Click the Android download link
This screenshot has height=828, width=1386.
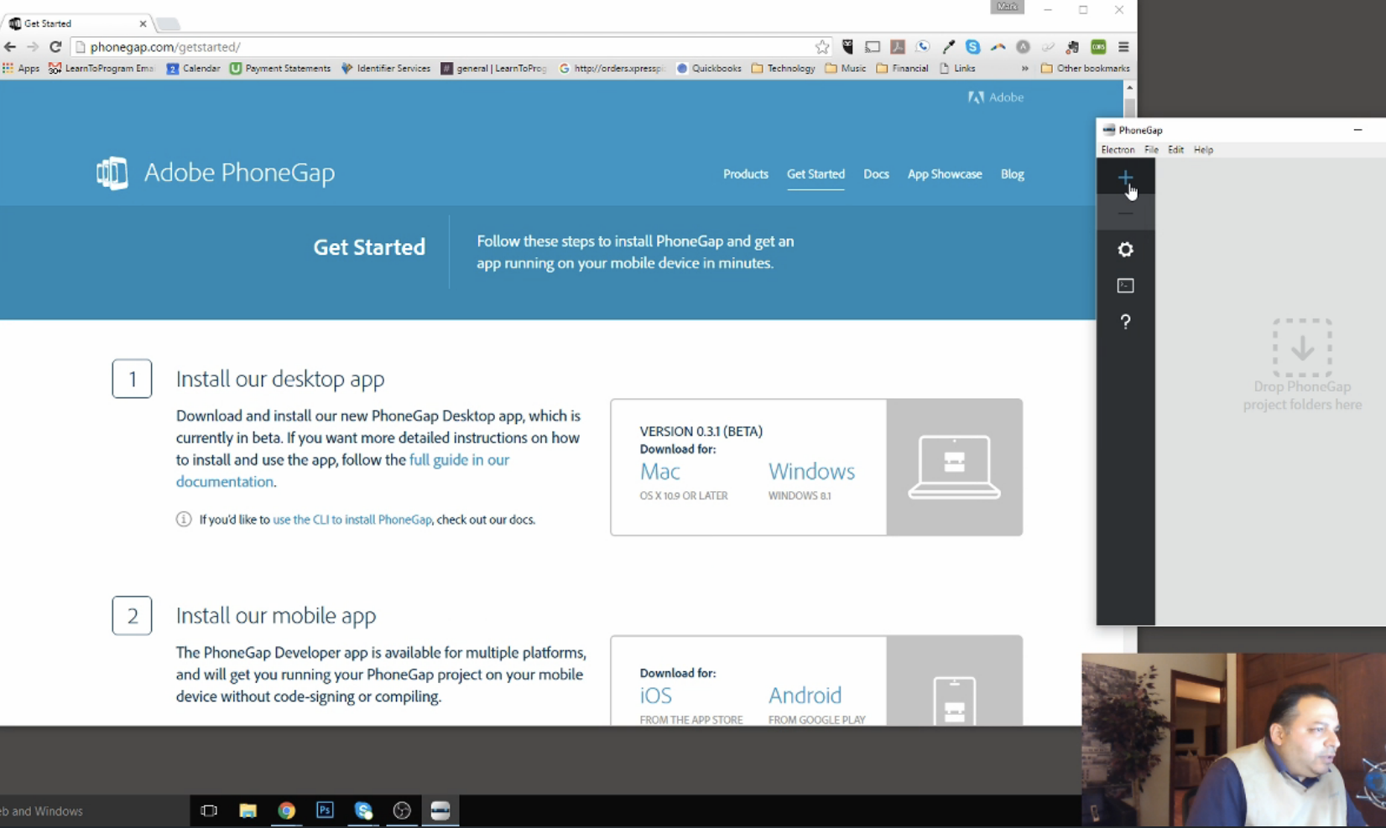(x=805, y=696)
